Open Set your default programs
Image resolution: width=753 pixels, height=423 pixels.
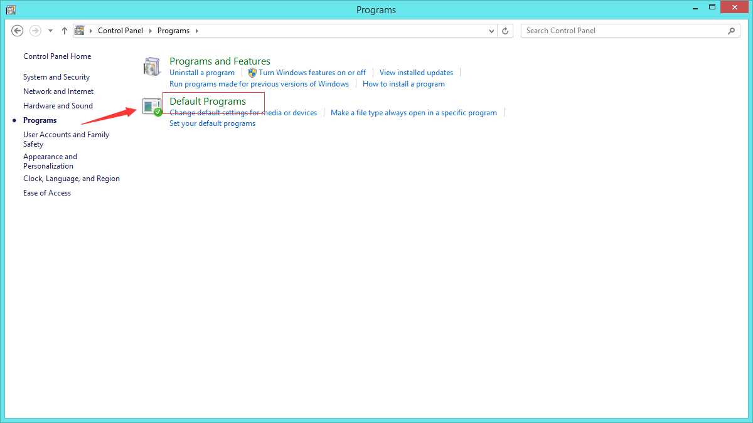click(213, 123)
